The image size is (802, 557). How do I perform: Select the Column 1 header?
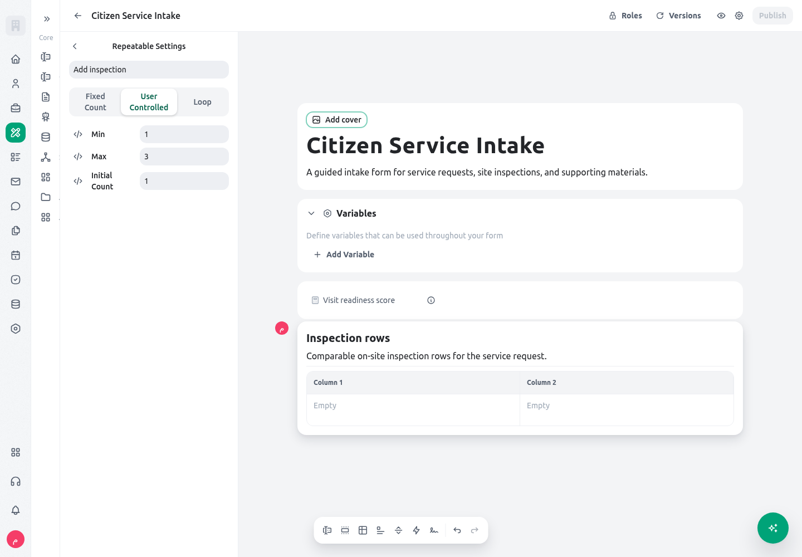pyautogui.click(x=413, y=383)
